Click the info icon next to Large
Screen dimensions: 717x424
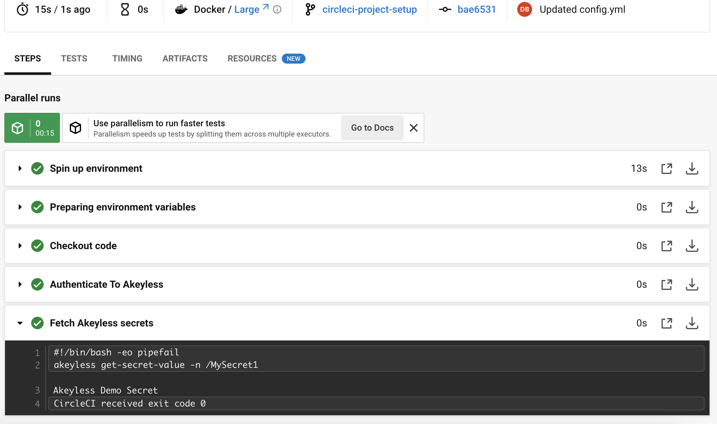pos(277,10)
